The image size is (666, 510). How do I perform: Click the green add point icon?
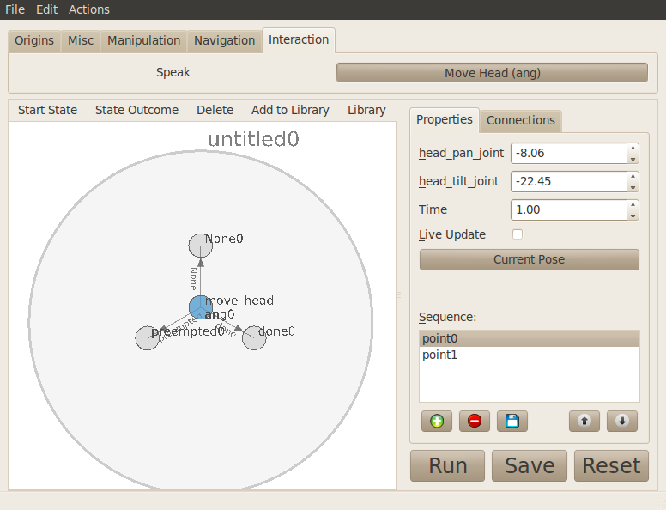tap(437, 421)
